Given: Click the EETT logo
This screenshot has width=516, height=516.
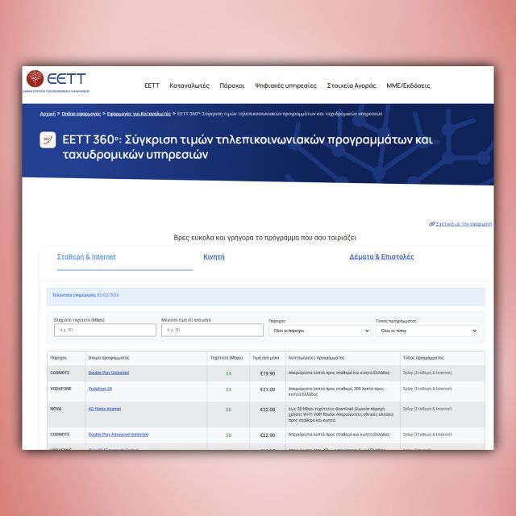Looking at the screenshot, I should [x=56, y=81].
